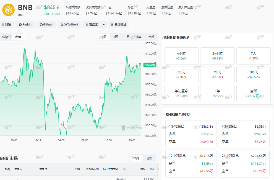Sort market table by 持仓 column

coord(143,169)
